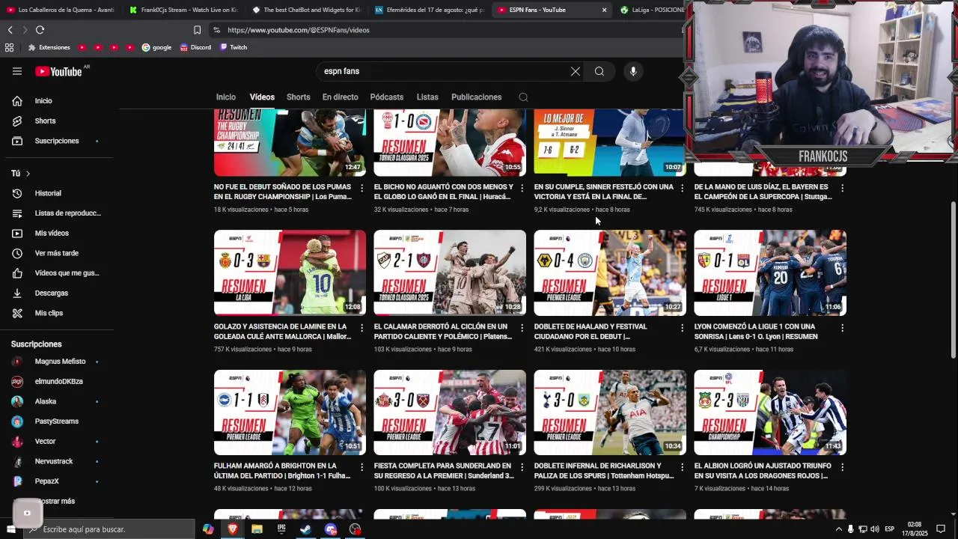Open the Discord bookmark
This screenshot has height=539, width=958.
195,47
